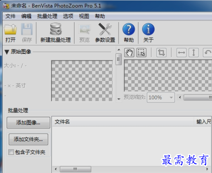The width and height of the screenshot is (212, 173).
Task: Enable the 包含子文件夹 checkbox
Action: click(x=11, y=152)
